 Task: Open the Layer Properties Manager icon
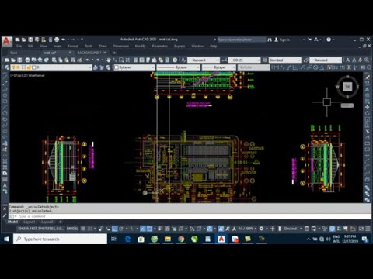7,67
